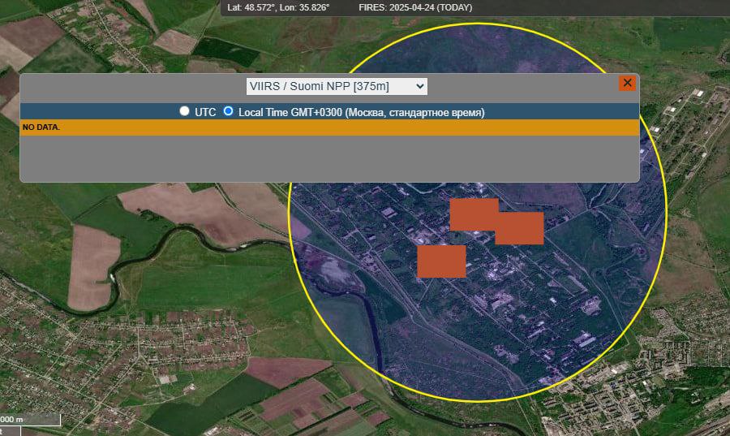Click the orange NO DATA bar
This screenshot has width=730, height=436.
329,127
